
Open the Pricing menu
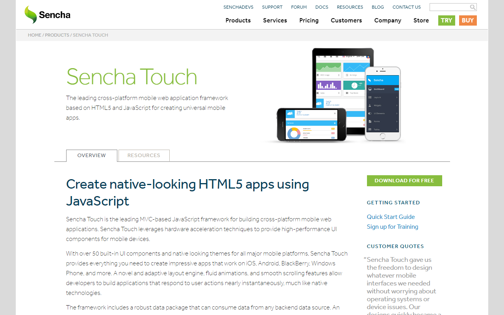click(309, 20)
